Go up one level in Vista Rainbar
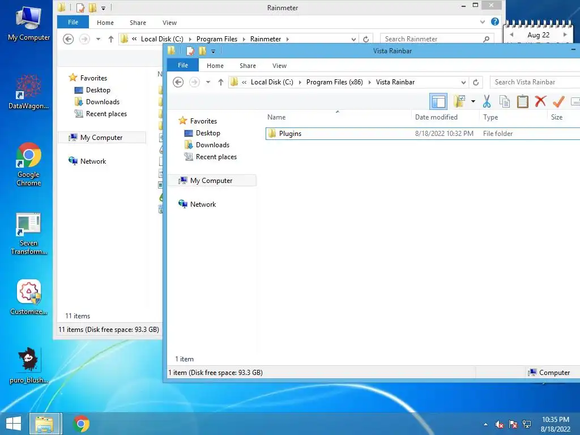Image resolution: width=580 pixels, height=435 pixels. coord(221,82)
